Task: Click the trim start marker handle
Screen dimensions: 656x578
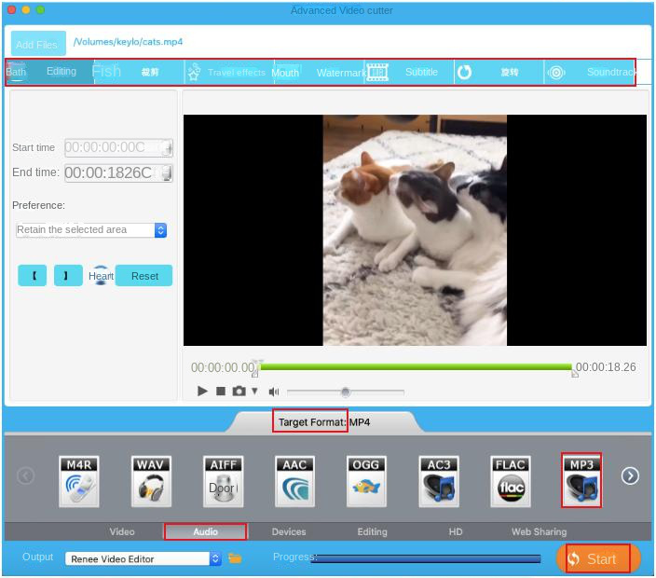Action: pyautogui.click(x=255, y=373)
